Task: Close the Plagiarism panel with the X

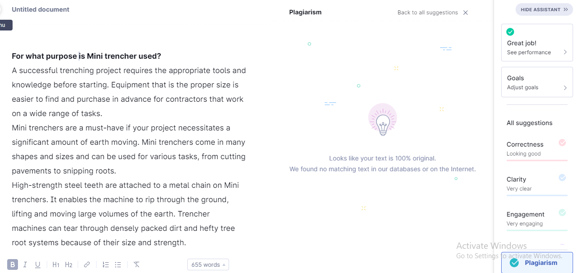Action: coord(466,13)
